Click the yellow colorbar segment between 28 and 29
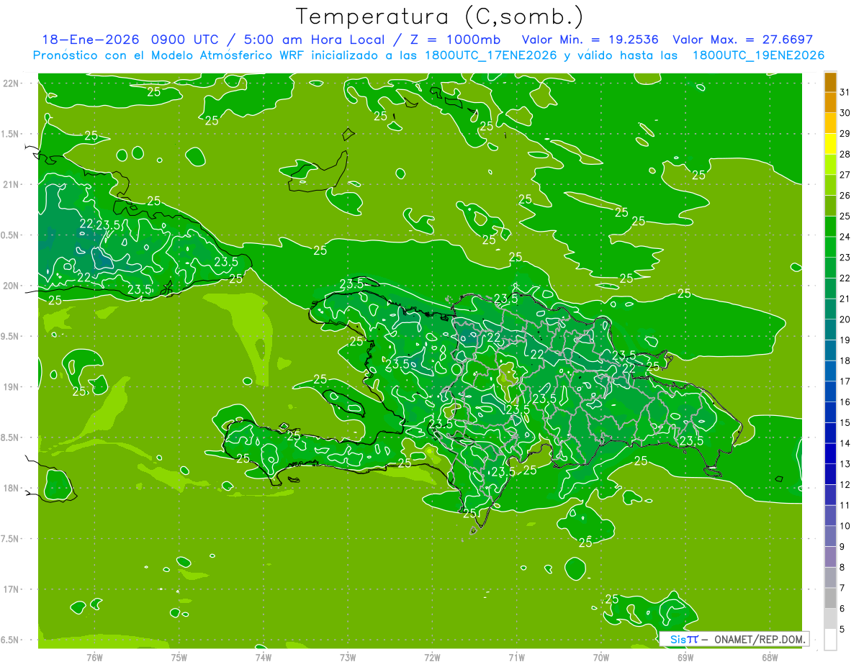This screenshot has height=667, width=864. tap(830, 144)
